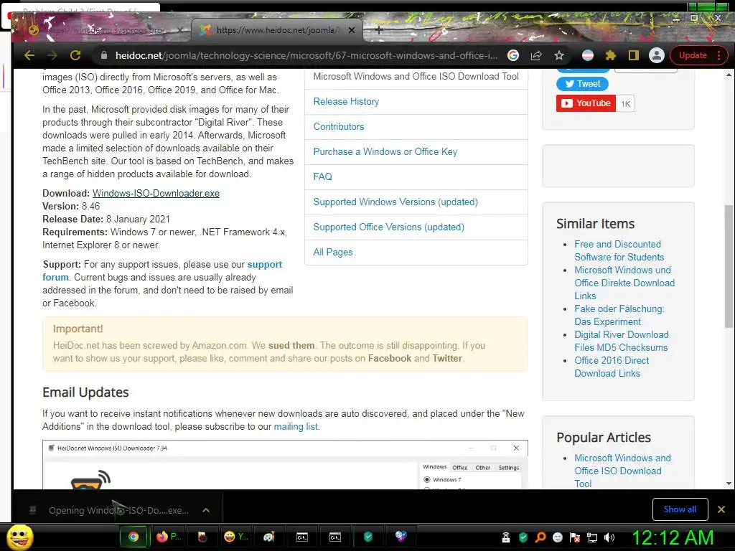Switch to the second command prompt taskbar icon

coord(334,537)
